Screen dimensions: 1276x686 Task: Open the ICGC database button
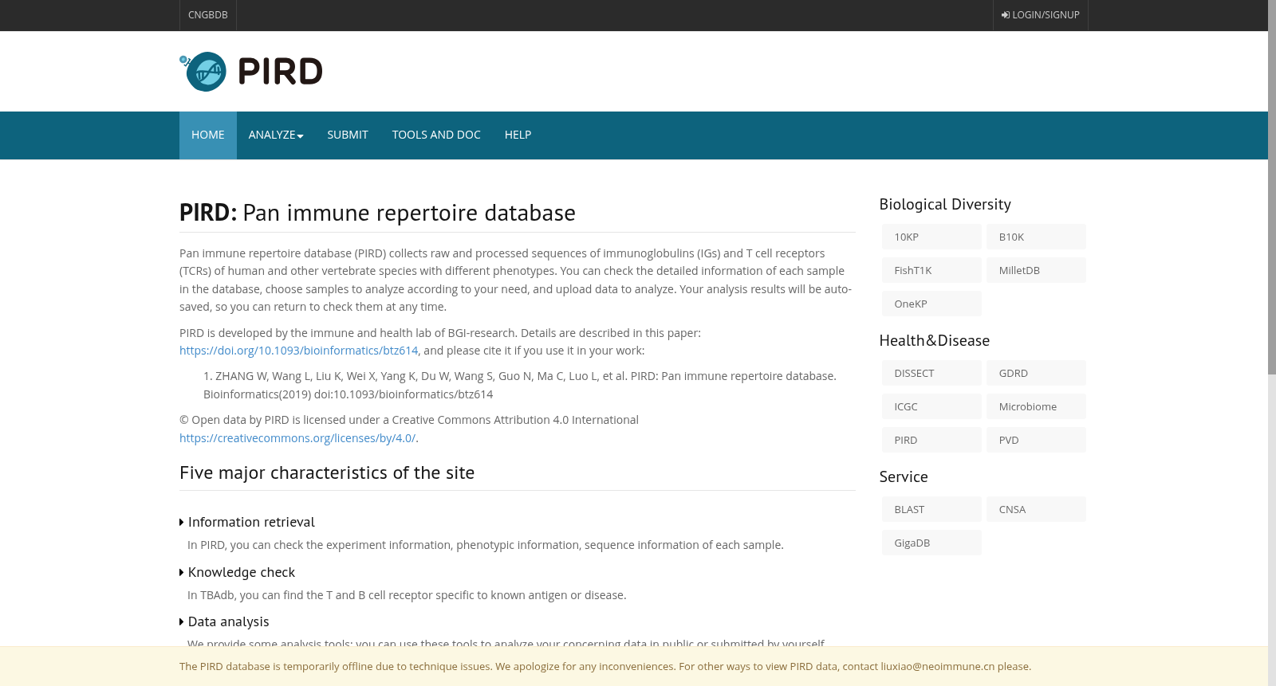point(931,406)
